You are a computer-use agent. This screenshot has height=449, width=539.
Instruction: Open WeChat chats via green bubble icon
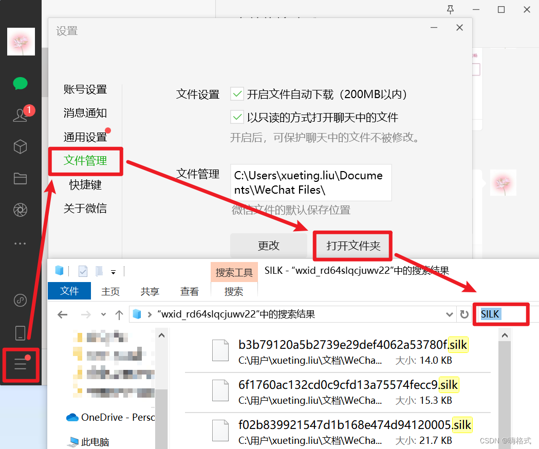[20, 84]
